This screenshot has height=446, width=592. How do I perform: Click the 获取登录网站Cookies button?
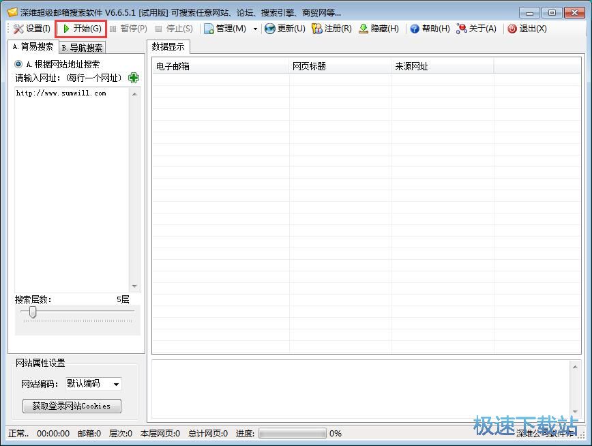pyautogui.click(x=72, y=406)
